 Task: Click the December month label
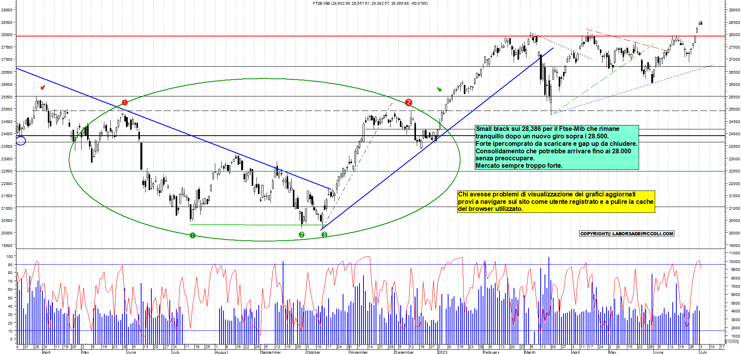(x=404, y=352)
